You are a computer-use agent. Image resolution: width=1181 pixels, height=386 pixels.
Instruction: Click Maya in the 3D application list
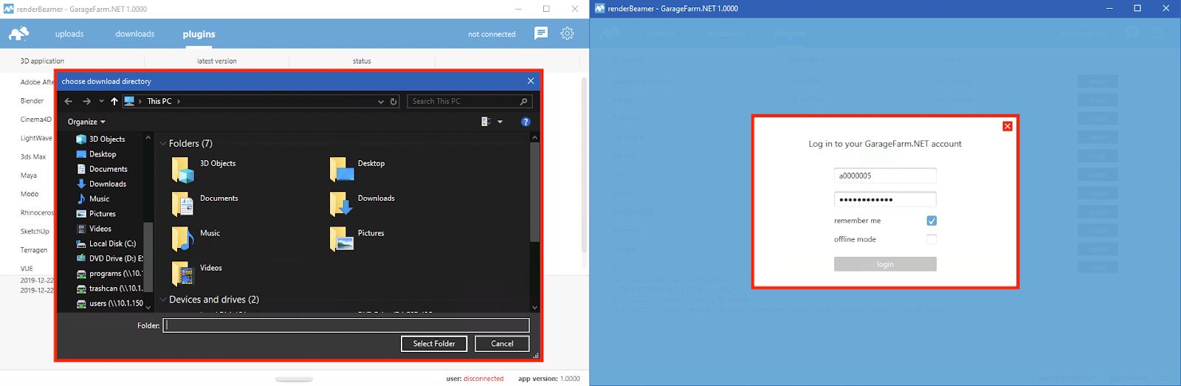tap(29, 176)
